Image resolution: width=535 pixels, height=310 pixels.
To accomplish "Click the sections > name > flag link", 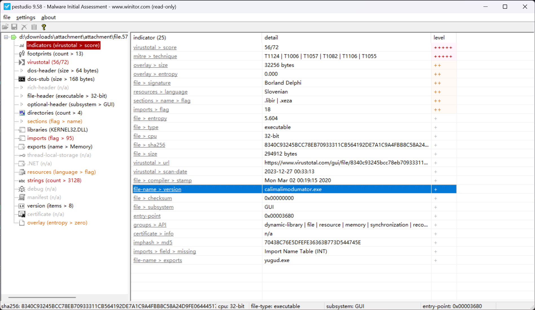I will pos(162,101).
